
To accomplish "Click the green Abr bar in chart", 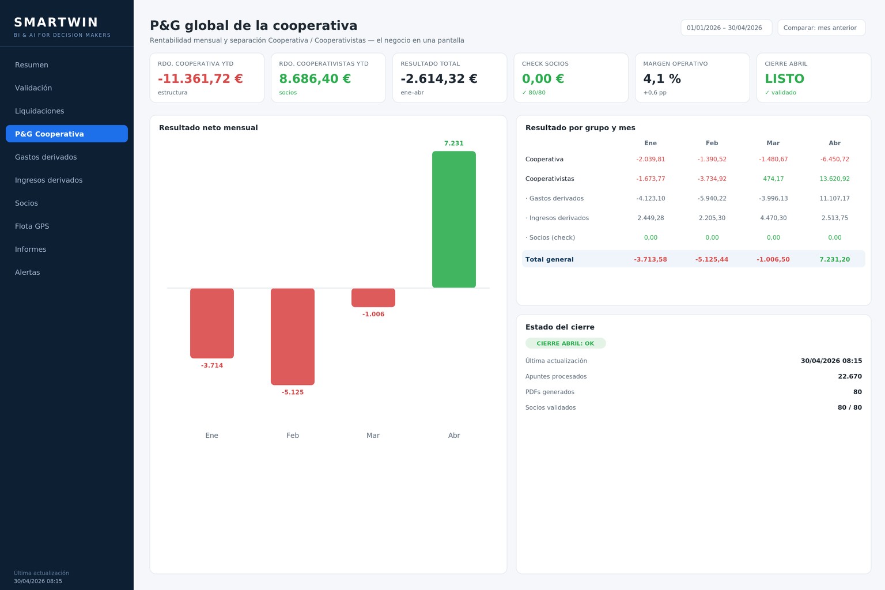I will point(454,220).
